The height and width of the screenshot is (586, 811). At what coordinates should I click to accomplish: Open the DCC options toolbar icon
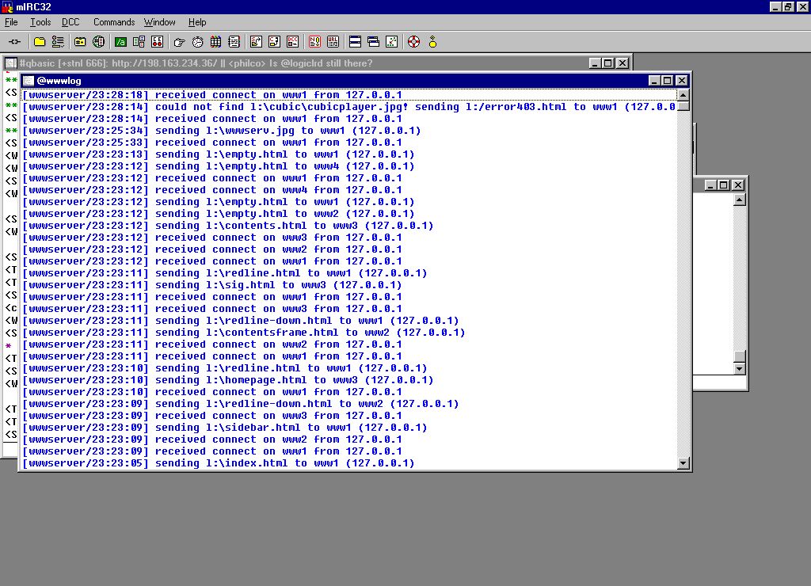pos(293,41)
